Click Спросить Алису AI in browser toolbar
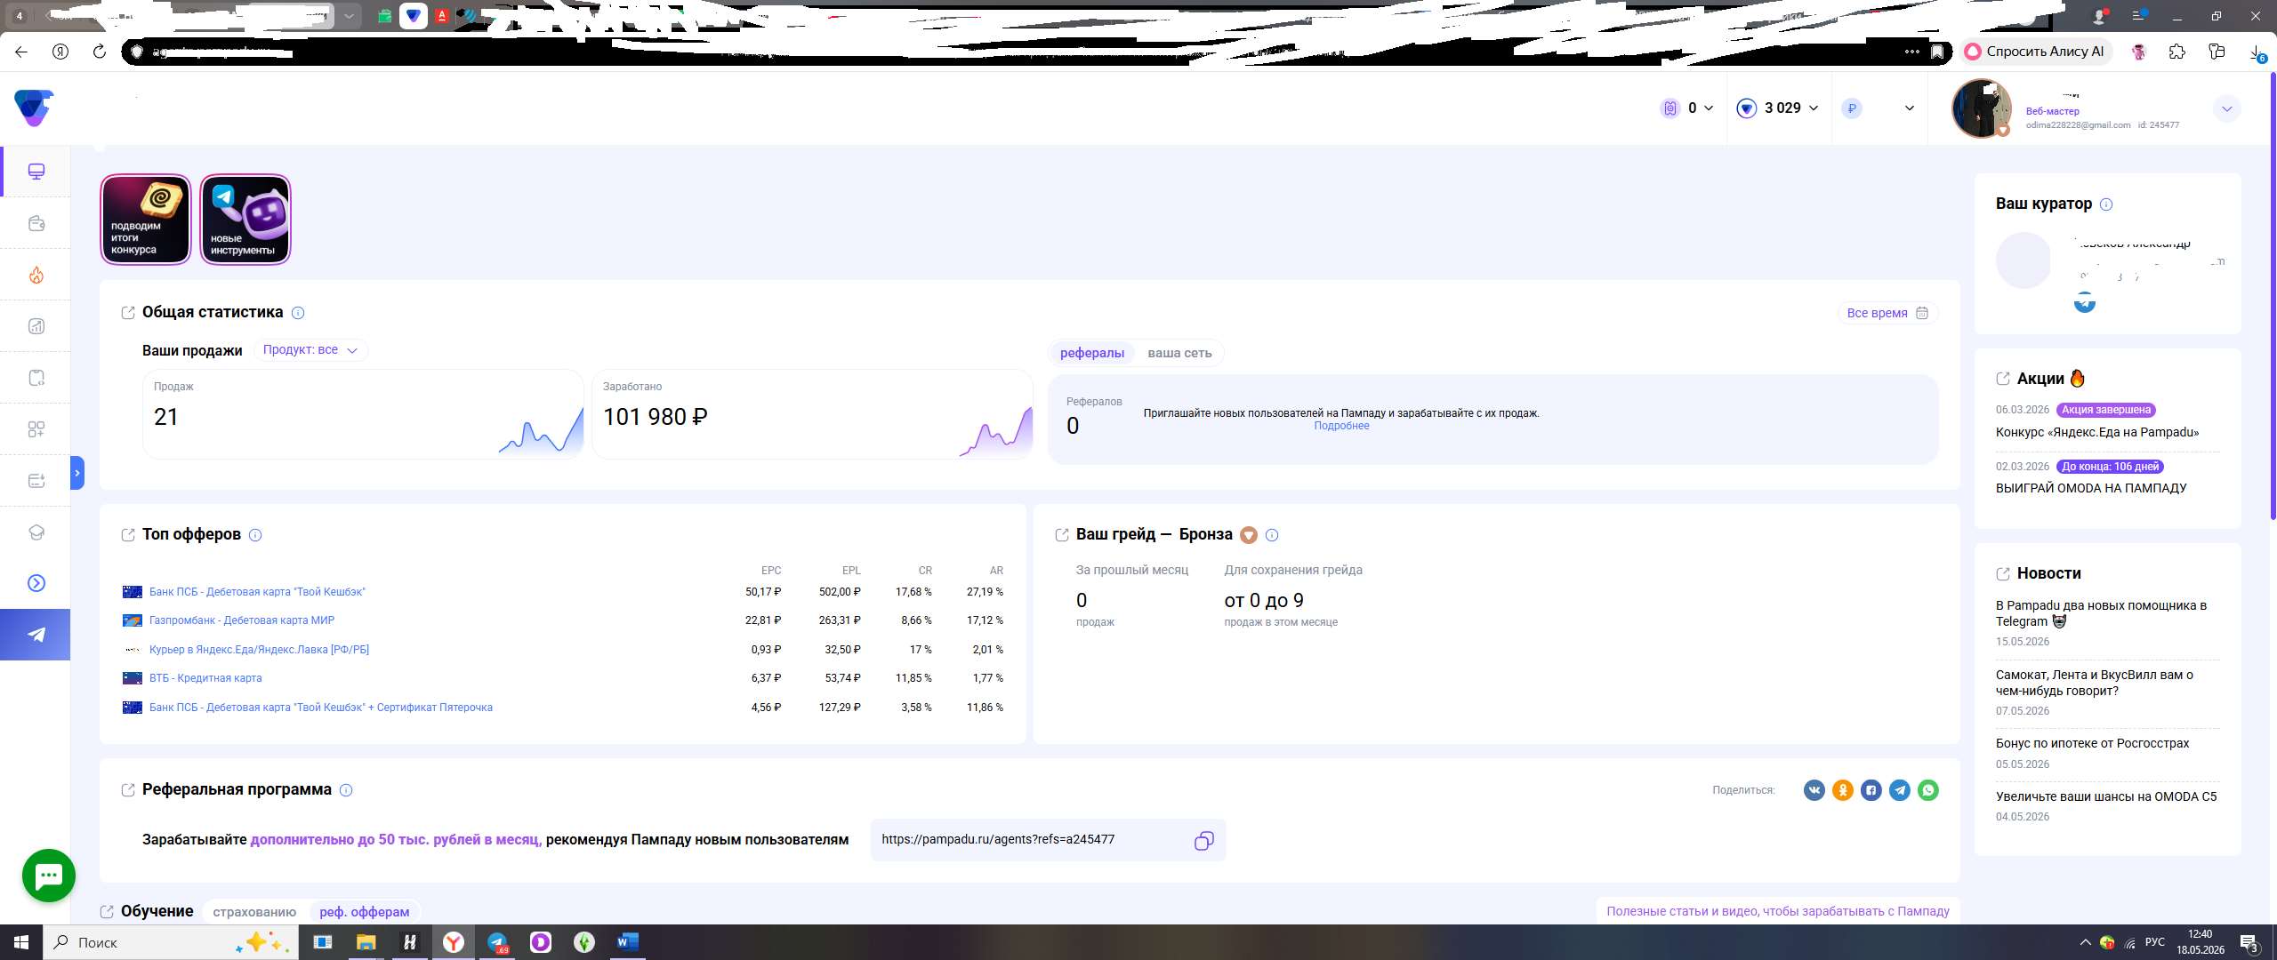The width and height of the screenshot is (2277, 960). pyautogui.click(x=2035, y=52)
